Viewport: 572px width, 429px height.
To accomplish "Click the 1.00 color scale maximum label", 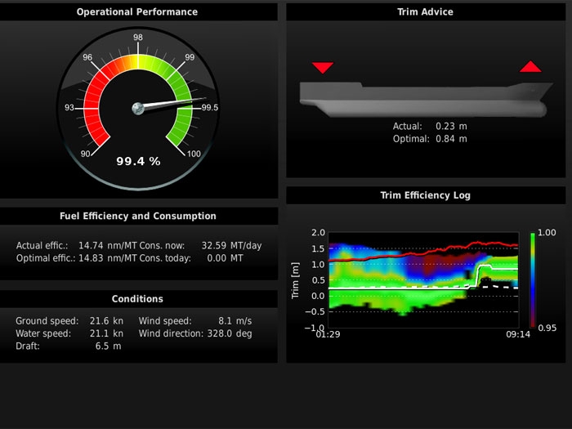I will [x=547, y=233].
